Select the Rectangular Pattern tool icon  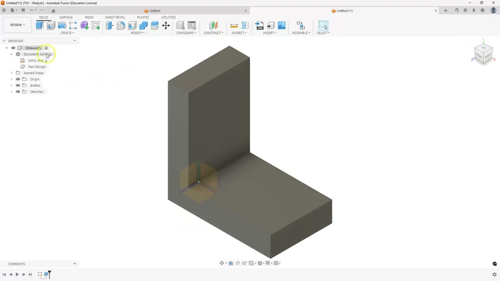pyautogui.click(x=73, y=26)
